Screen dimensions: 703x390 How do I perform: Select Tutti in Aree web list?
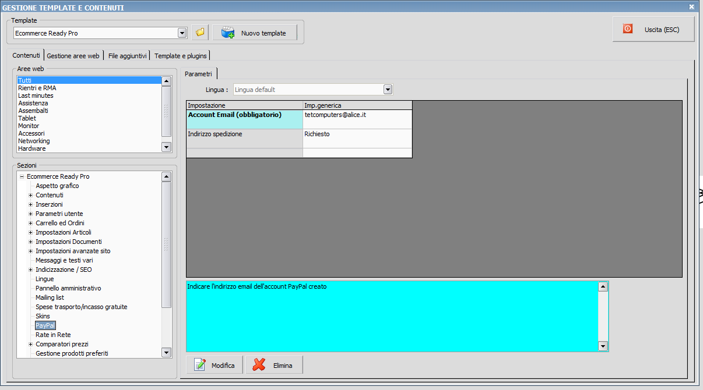pyautogui.click(x=89, y=80)
